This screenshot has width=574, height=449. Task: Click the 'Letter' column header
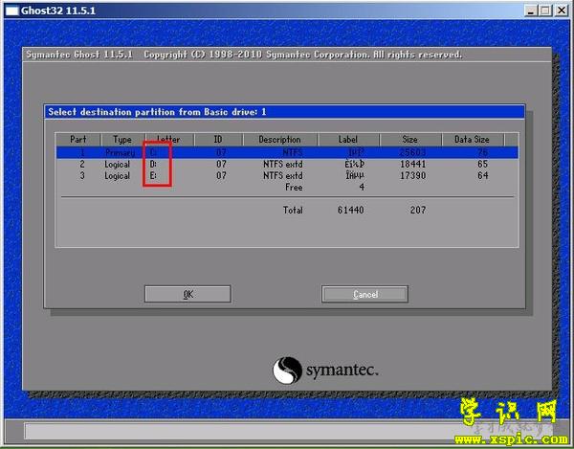pyautogui.click(x=168, y=140)
